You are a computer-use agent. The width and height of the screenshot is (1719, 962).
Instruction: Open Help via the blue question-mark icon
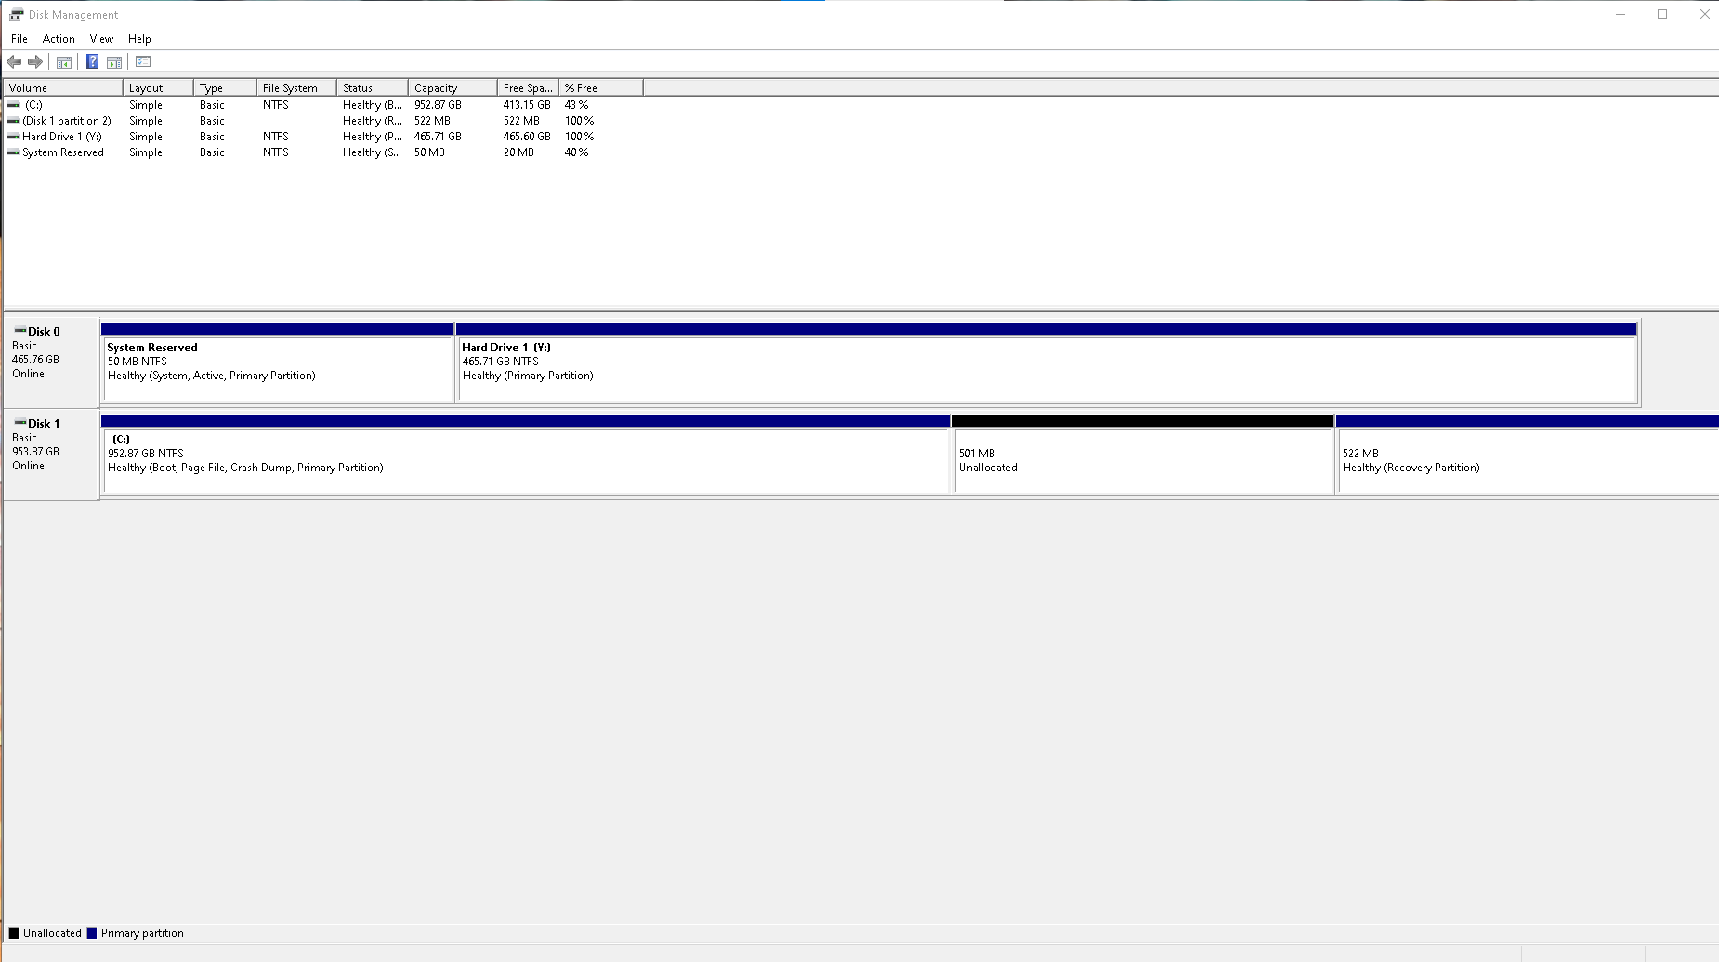(92, 62)
